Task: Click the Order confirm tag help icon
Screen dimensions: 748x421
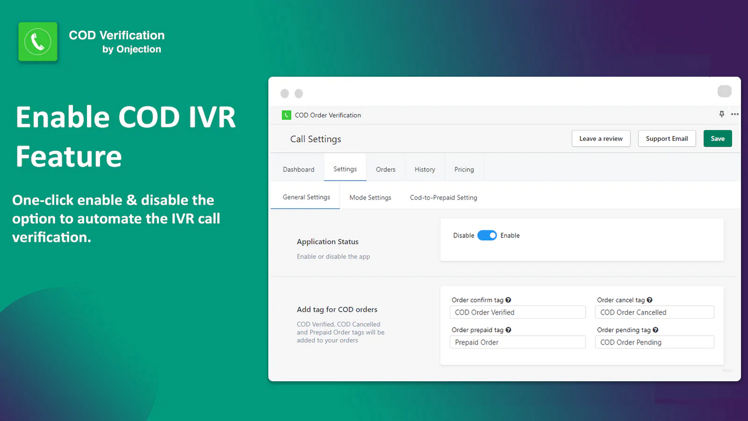Action: pos(508,299)
